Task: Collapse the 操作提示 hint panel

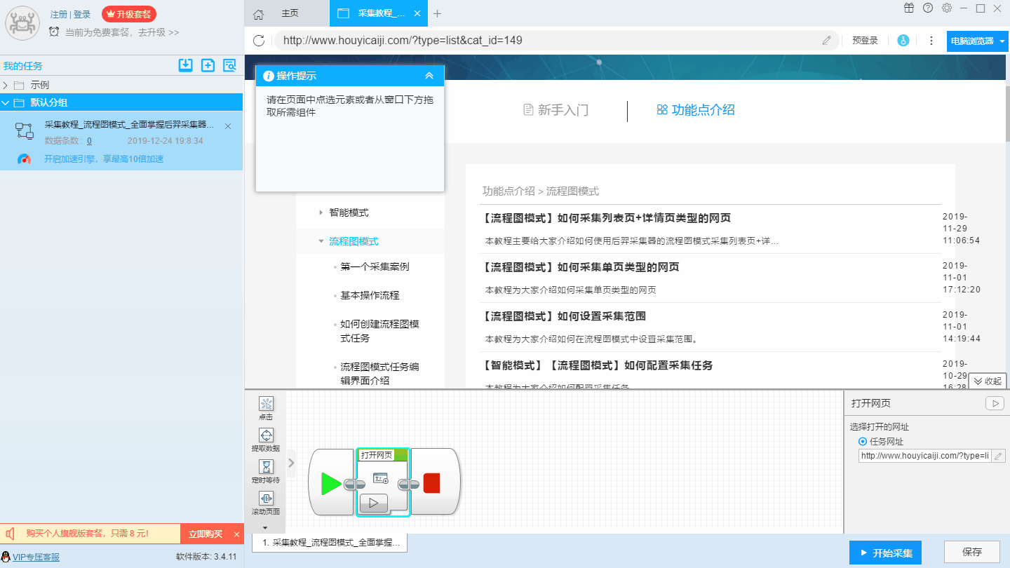Action: coord(429,76)
